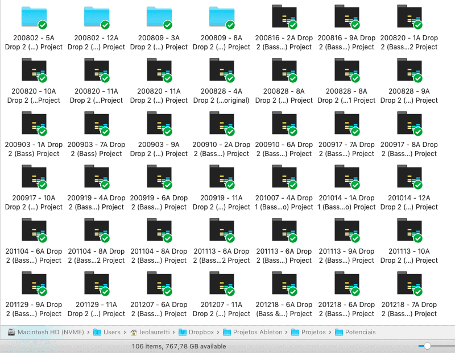Select the 200802 - 12A folder
Image resolution: width=455 pixels, height=353 pixels.
tap(96, 16)
